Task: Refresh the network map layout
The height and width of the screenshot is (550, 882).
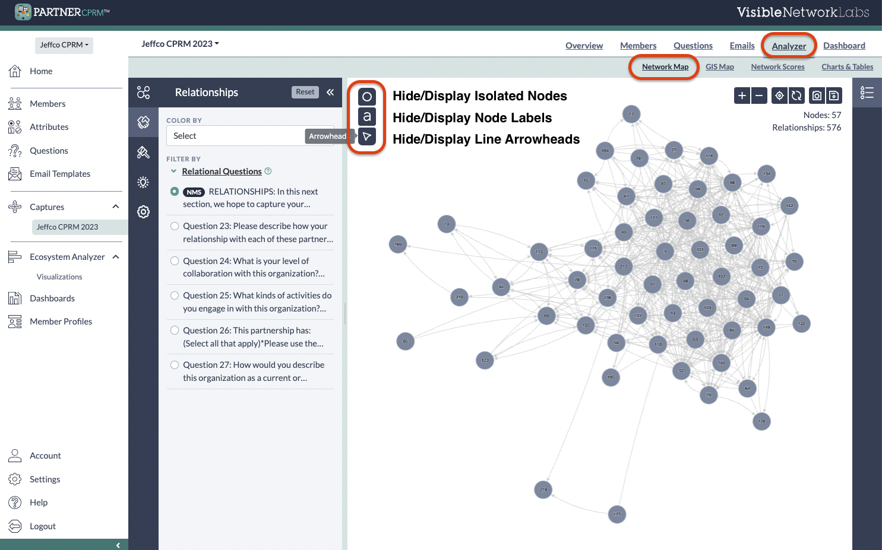Action: tap(796, 96)
